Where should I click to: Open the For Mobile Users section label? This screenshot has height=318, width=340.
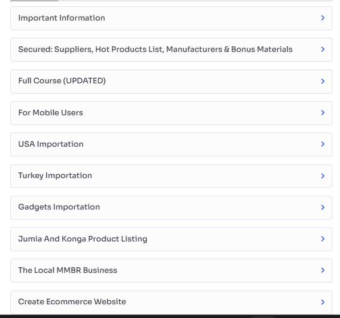pyautogui.click(x=51, y=112)
